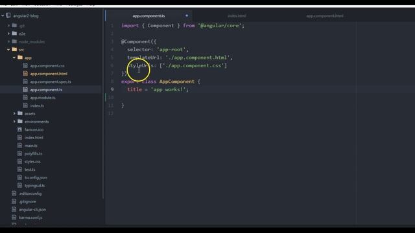Click the app.component.css file icon
This screenshot has height=233, width=415.
coord(25,65)
